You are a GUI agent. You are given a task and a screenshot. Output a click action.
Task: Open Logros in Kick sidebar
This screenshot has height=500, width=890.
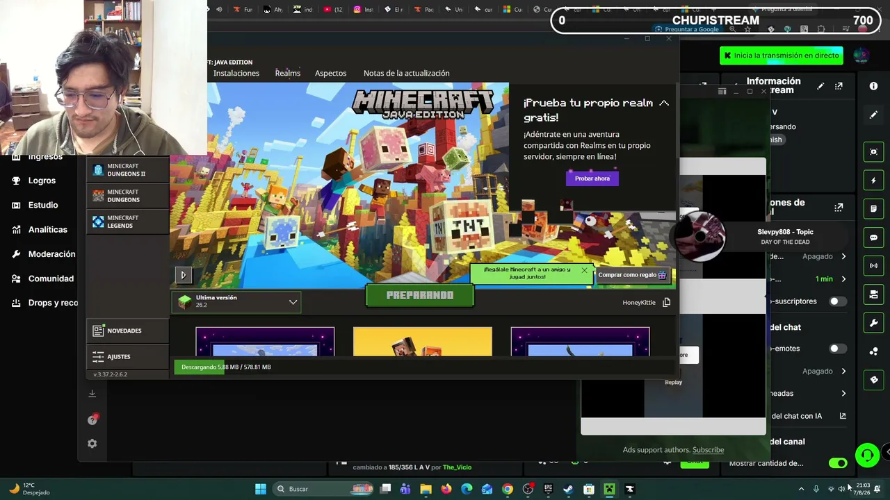pyautogui.click(x=42, y=181)
